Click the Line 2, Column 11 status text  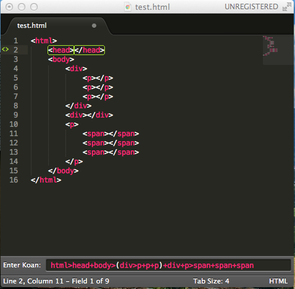tap(56, 281)
